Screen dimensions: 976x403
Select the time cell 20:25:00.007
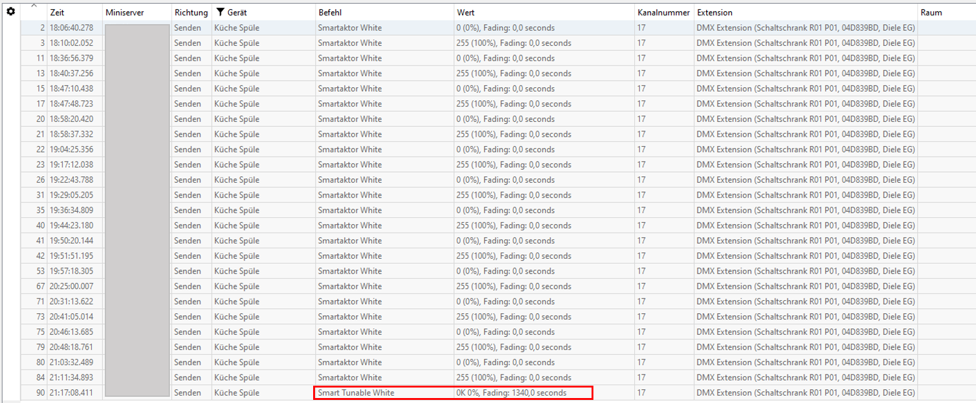click(x=71, y=286)
